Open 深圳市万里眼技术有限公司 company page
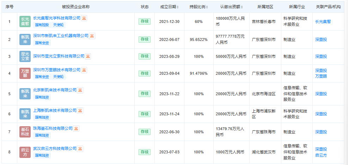 57,70
